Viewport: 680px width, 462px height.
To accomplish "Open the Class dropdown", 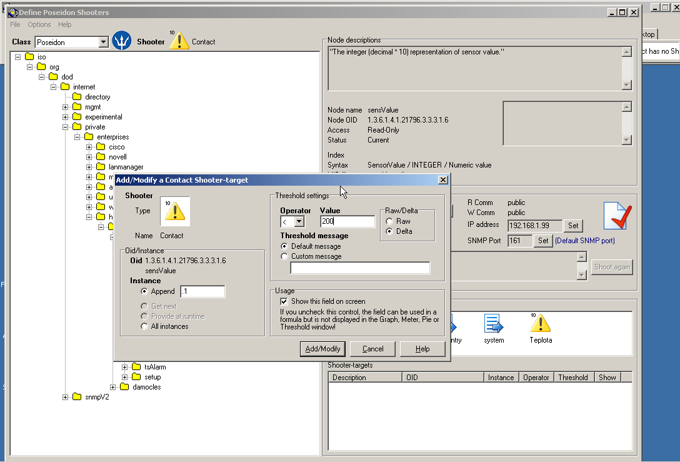I will click(103, 42).
